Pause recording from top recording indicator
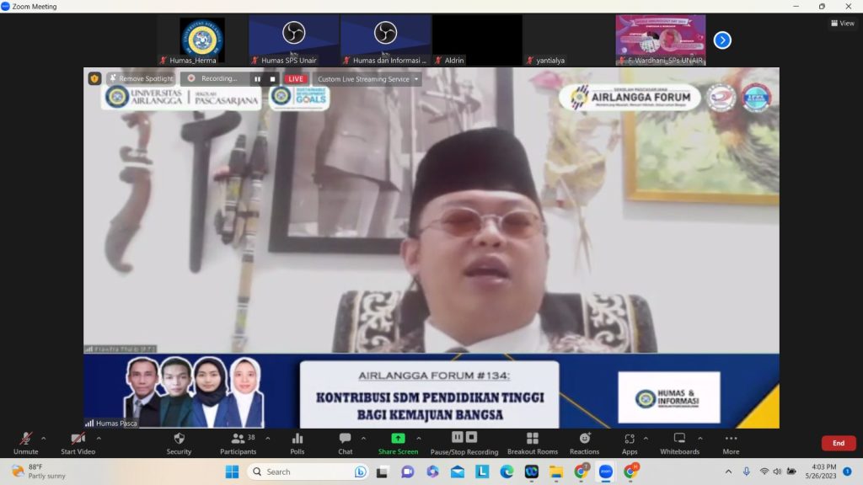 coord(257,78)
